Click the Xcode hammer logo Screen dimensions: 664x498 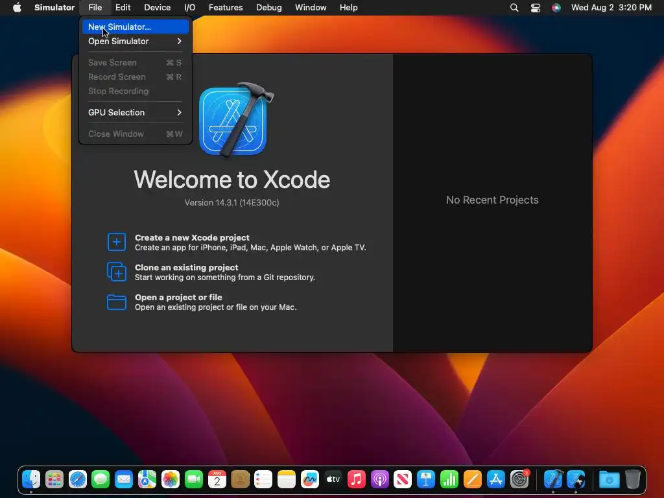coord(235,120)
